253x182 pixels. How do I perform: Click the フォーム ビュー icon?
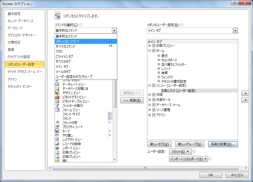coord(57,110)
